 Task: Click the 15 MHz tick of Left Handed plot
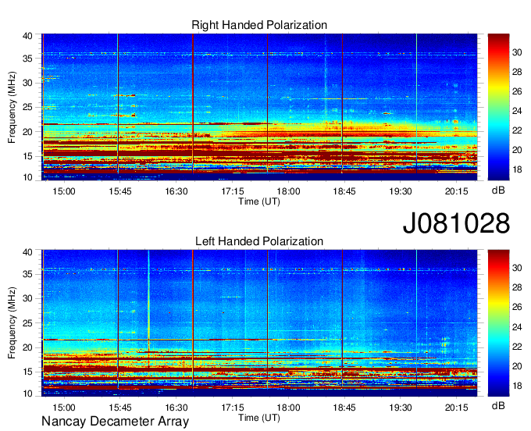tap(27, 372)
